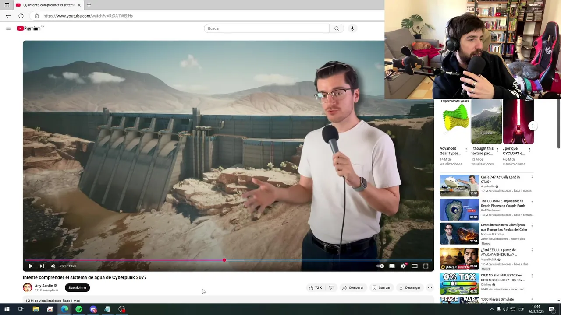
Task: Open the video title 'Intenté comprender el sistema'
Action: (x=85, y=277)
